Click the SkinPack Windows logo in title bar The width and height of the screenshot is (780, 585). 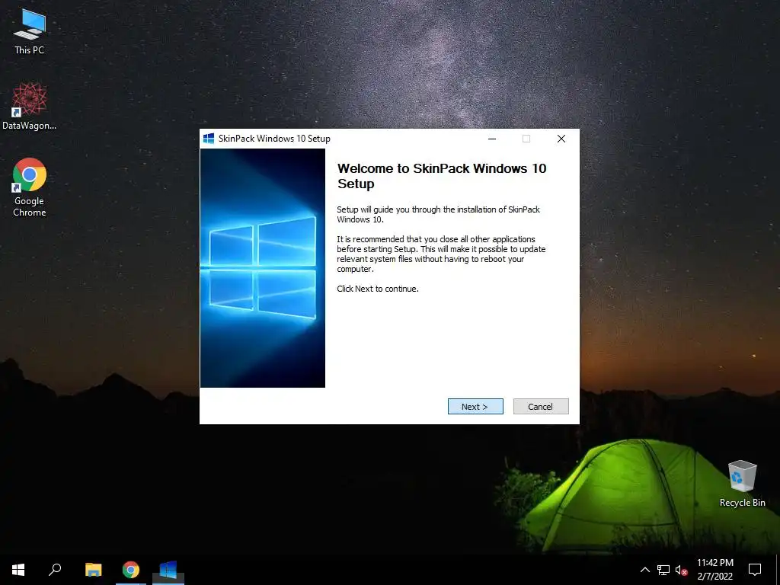(209, 139)
